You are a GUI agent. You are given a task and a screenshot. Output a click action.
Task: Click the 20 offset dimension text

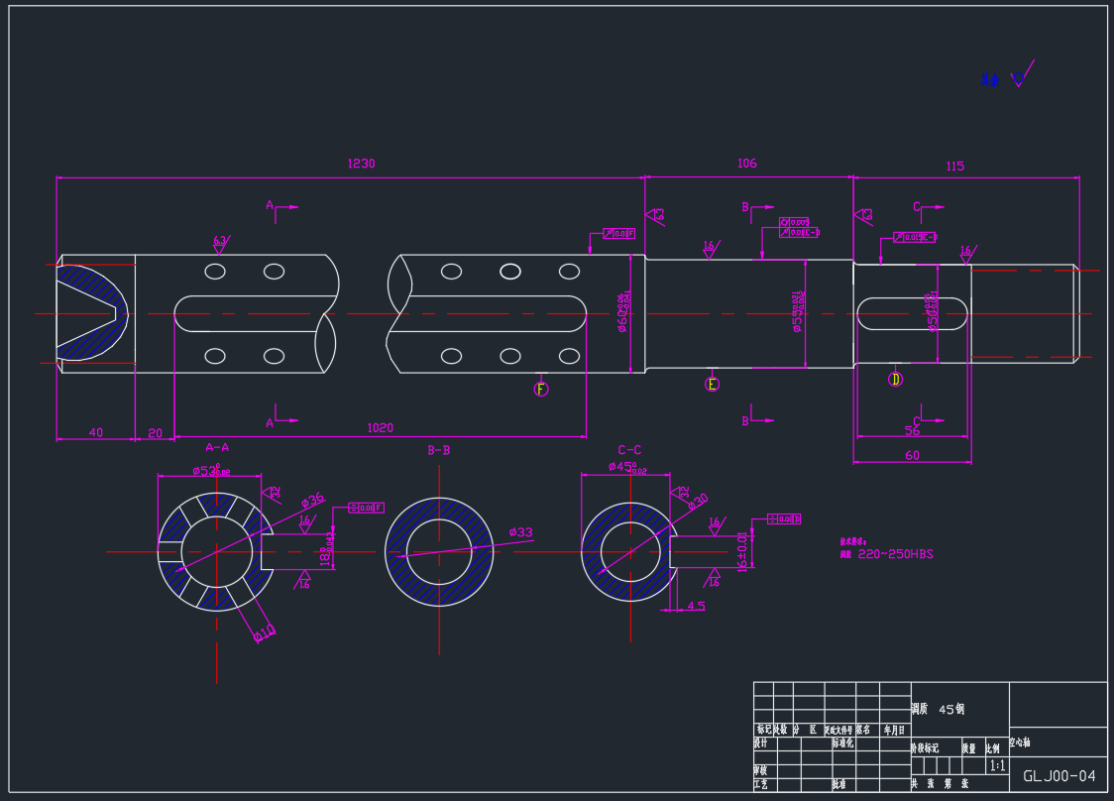[155, 433]
